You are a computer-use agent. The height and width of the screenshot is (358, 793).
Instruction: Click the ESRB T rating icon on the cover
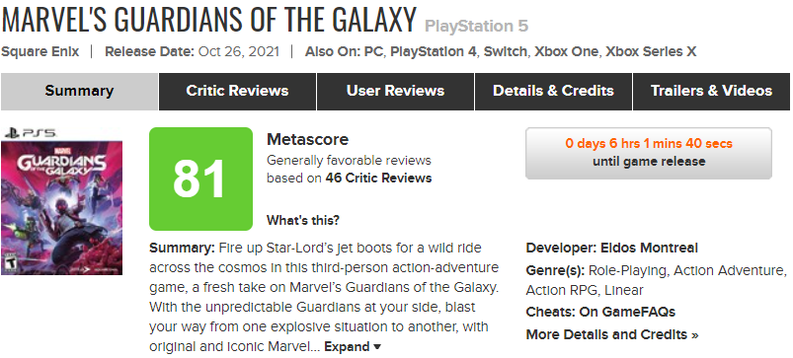tap(8, 263)
